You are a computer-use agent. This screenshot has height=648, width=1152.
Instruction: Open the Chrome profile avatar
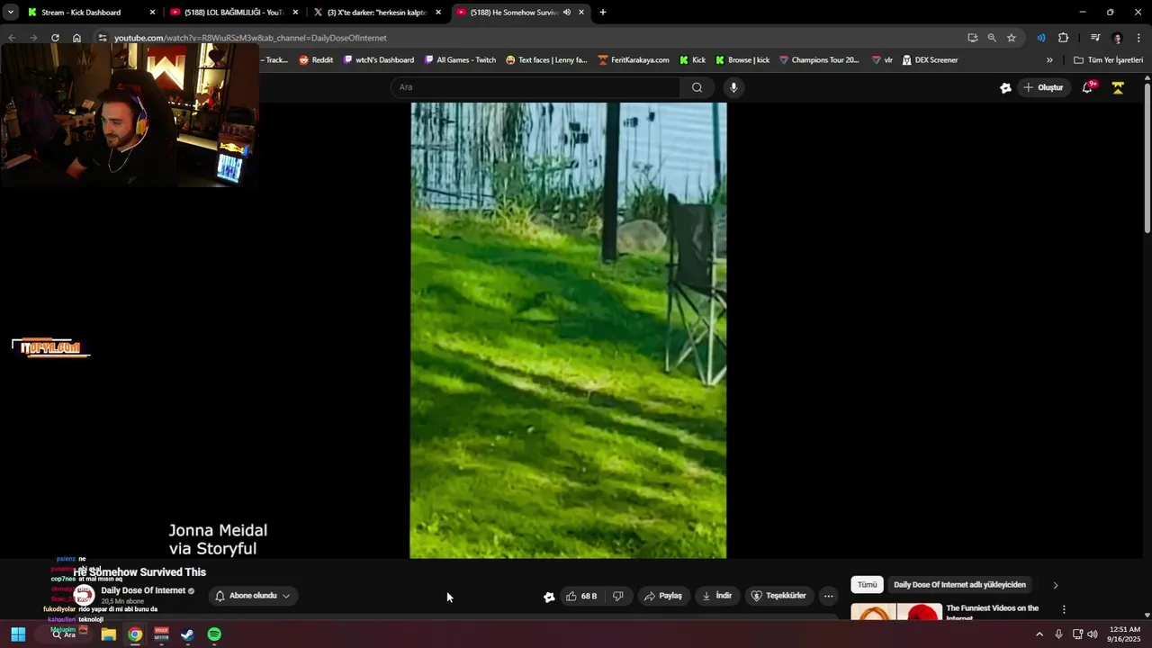click(1118, 38)
